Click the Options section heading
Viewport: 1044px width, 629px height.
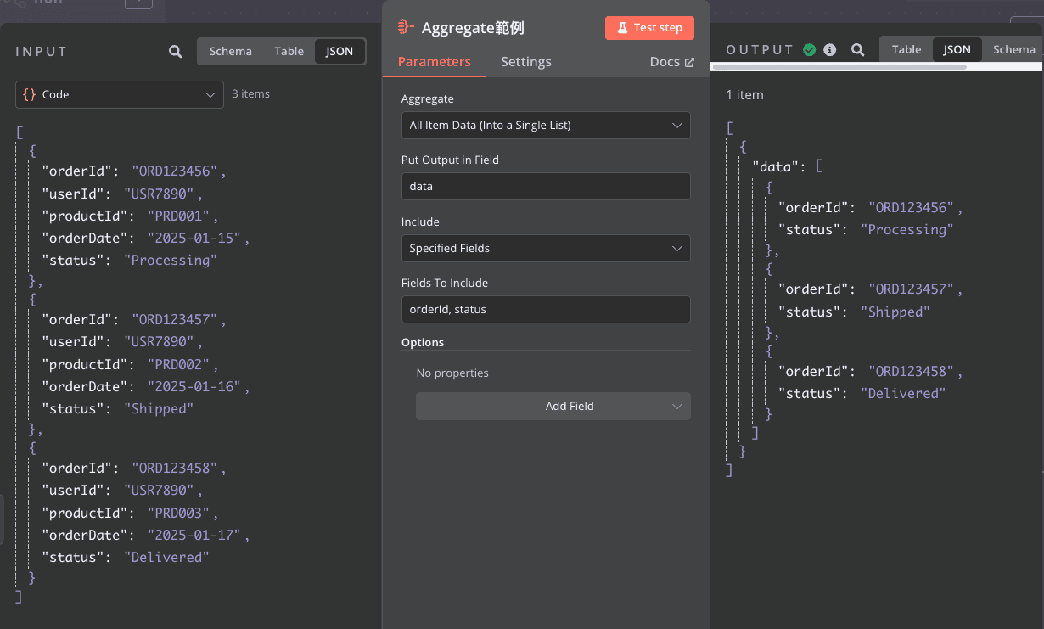(423, 342)
